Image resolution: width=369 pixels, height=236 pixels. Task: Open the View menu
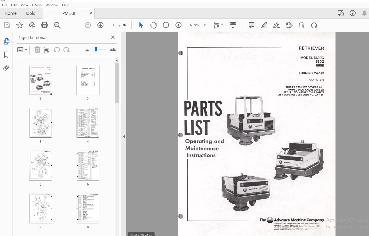point(24,5)
